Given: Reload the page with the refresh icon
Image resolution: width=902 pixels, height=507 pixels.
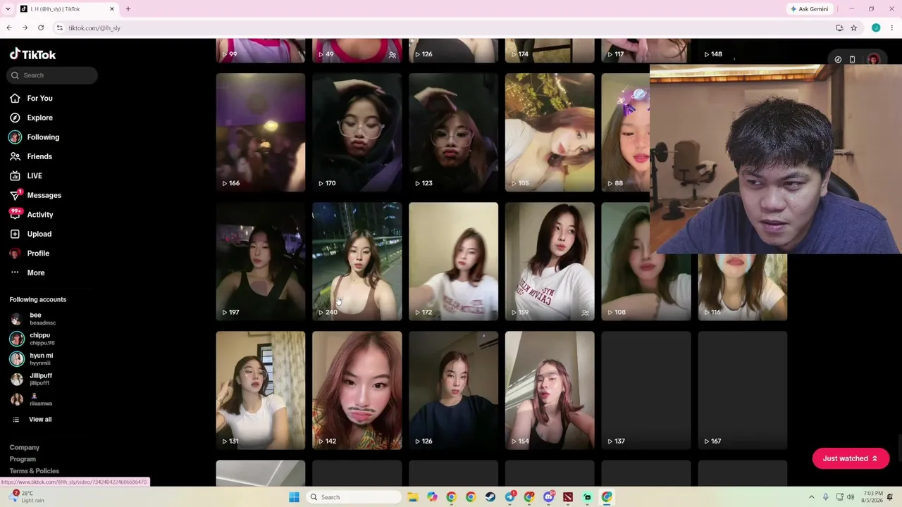Looking at the screenshot, I should pyautogui.click(x=41, y=28).
